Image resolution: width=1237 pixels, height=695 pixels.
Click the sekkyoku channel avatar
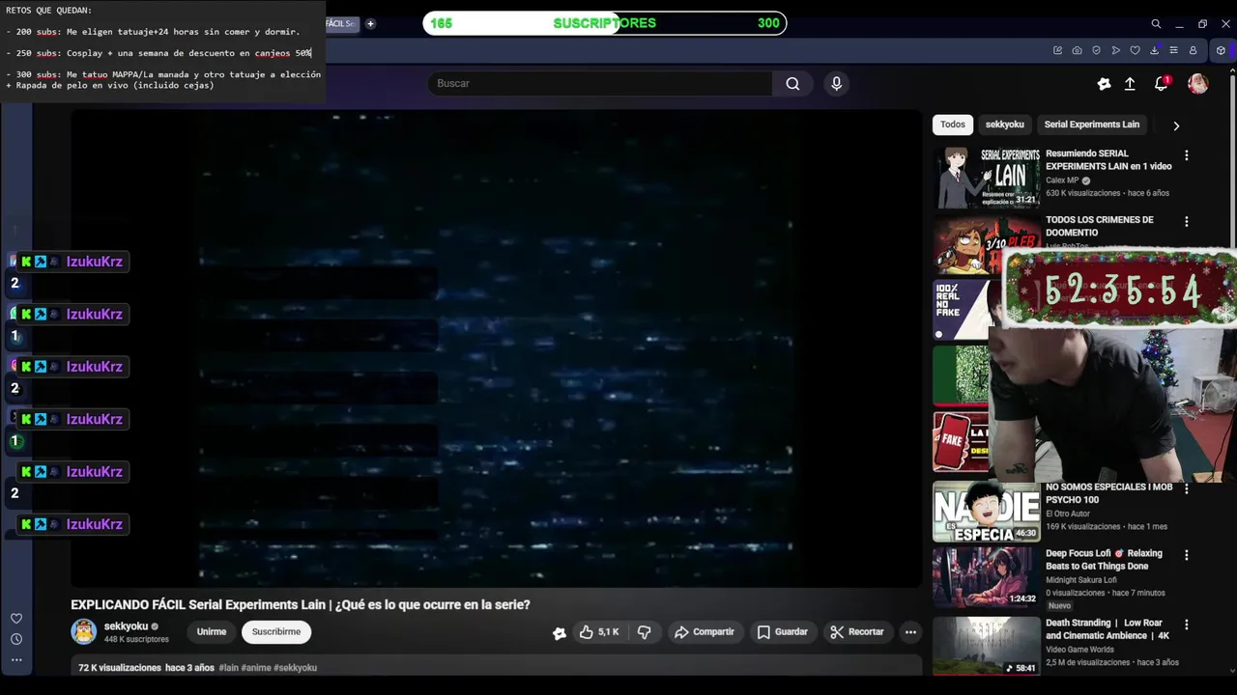pyautogui.click(x=84, y=632)
